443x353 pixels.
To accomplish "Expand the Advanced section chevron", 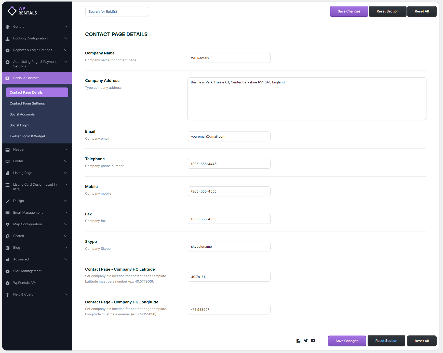I will tap(66, 259).
